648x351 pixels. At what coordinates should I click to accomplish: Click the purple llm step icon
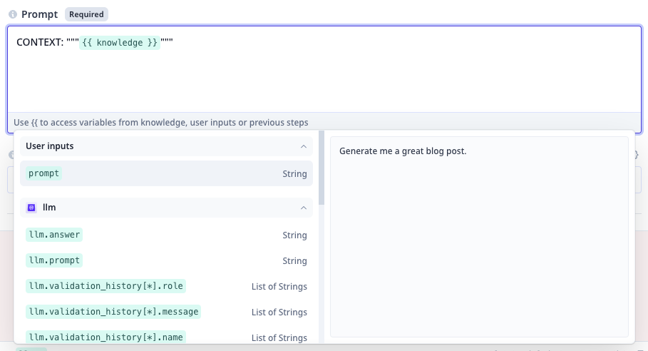(x=31, y=208)
